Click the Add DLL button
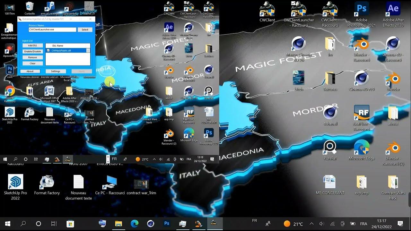 [32, 46]
